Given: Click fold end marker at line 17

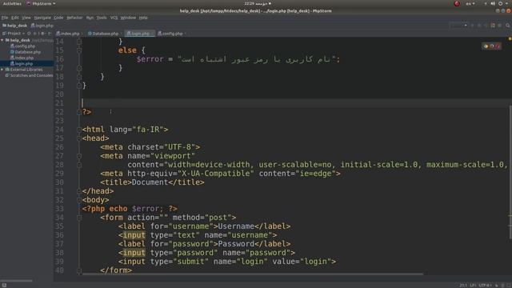Looking at the screenshot, I should click(x=79, y=68).
